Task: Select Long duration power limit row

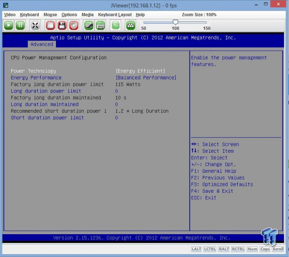Action: (46, 91)
